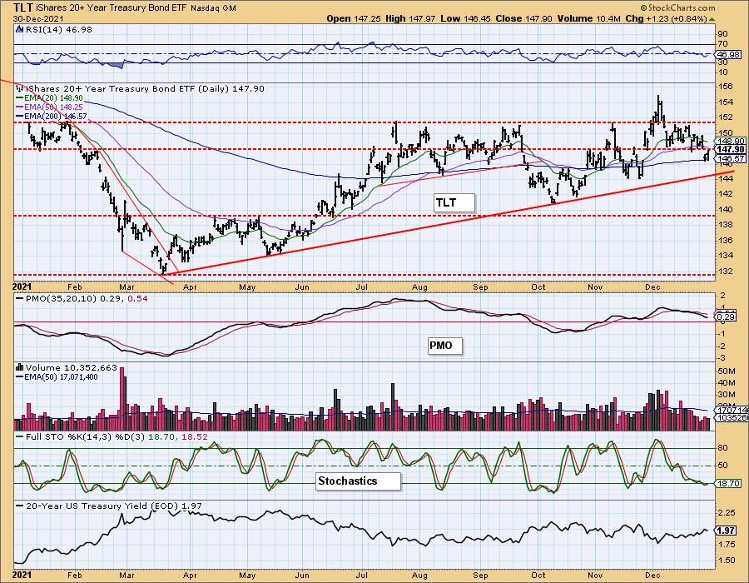Click the 'Volume 10,352,663' legend text
This screenshot has width=749, height=583.
72,367
